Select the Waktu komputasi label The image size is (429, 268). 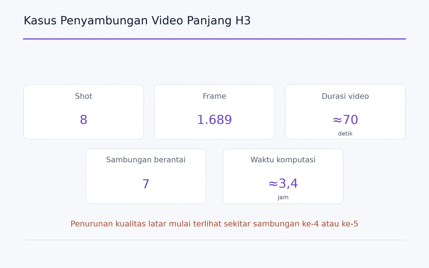coord(283,160)
